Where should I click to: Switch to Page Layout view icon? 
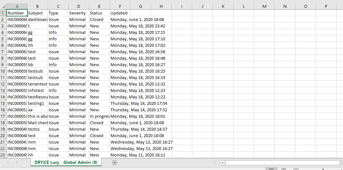283,169
